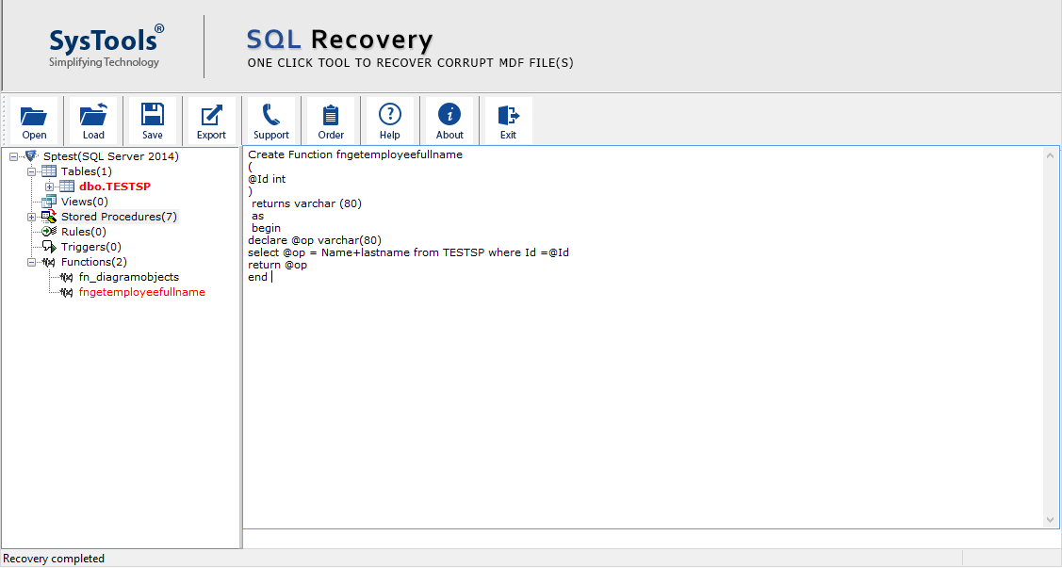This screenshot has width=1062, height=568.
Task: Exit the application via Exit icon
Action: 508,121
